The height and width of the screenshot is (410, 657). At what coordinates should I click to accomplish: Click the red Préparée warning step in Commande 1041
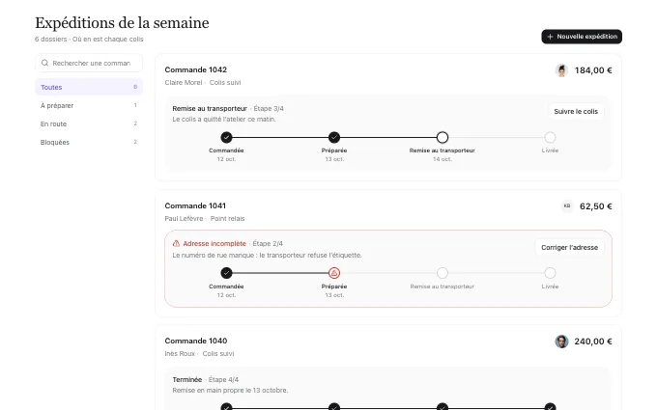(x=334, y=273)
